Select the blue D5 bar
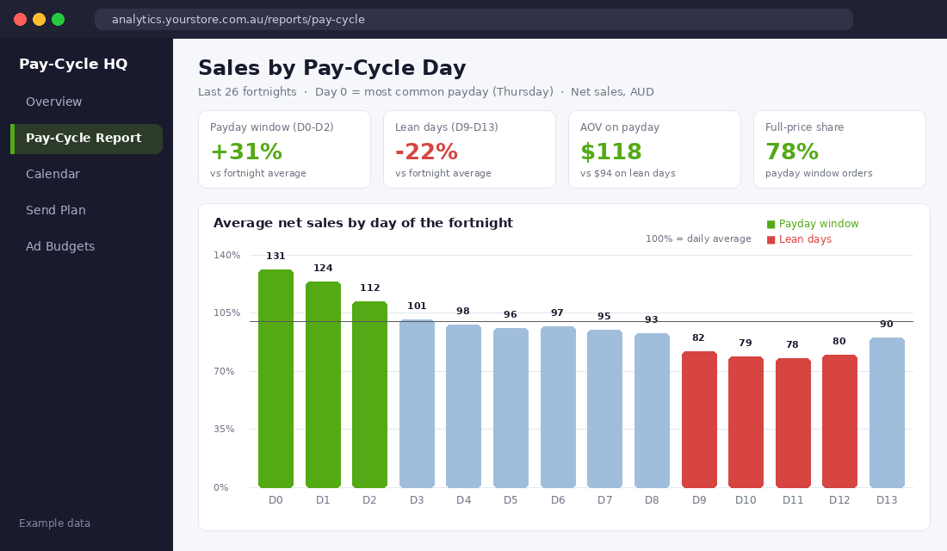 [x=511, y=408]
